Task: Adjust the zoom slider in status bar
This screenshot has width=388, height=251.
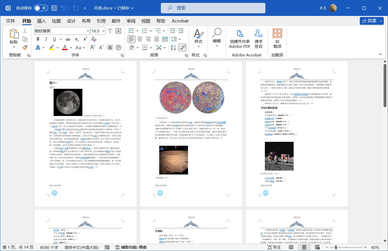Action: point(336,247)
